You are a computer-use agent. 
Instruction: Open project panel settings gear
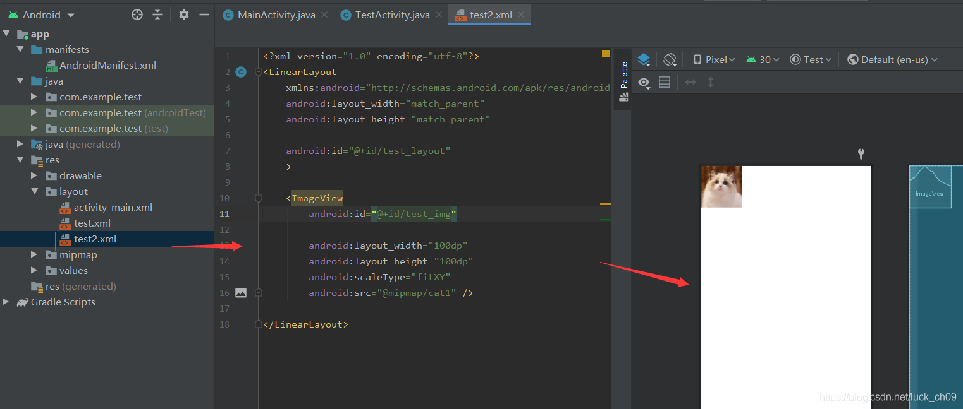pos(184,15)
